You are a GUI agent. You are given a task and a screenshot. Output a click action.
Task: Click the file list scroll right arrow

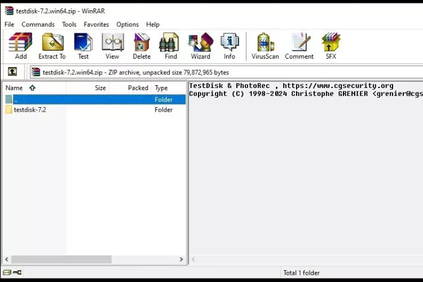(x=181, y=259)
